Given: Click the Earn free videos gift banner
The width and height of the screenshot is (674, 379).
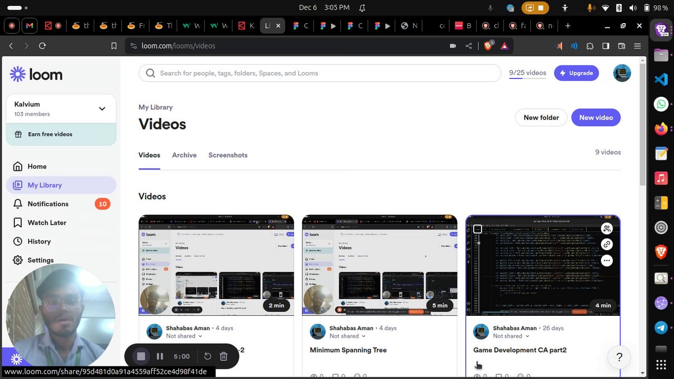Looking at the screenshot, I should (61, 134).
